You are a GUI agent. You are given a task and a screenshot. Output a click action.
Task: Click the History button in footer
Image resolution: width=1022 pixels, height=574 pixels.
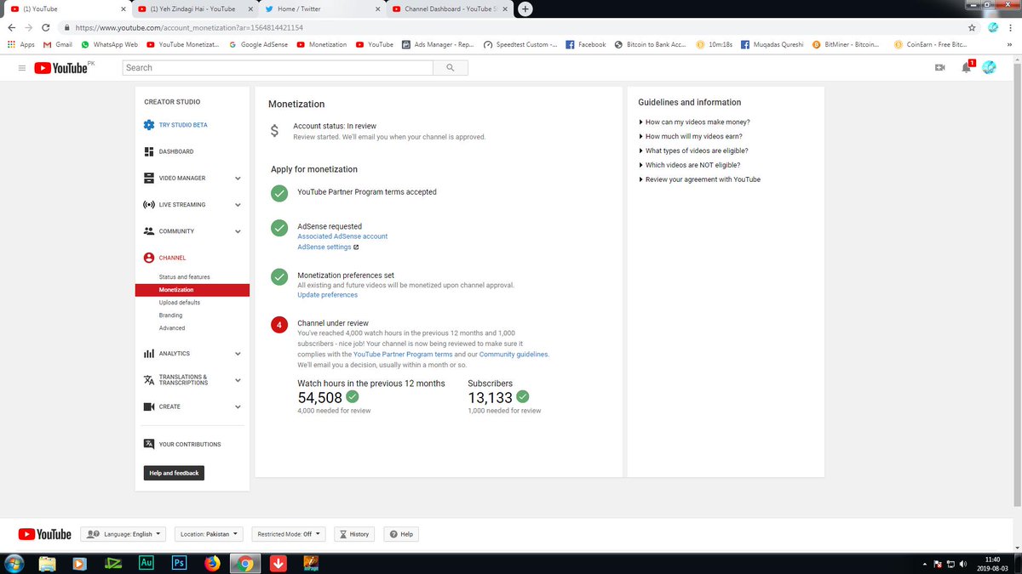(x=354, y=534)
